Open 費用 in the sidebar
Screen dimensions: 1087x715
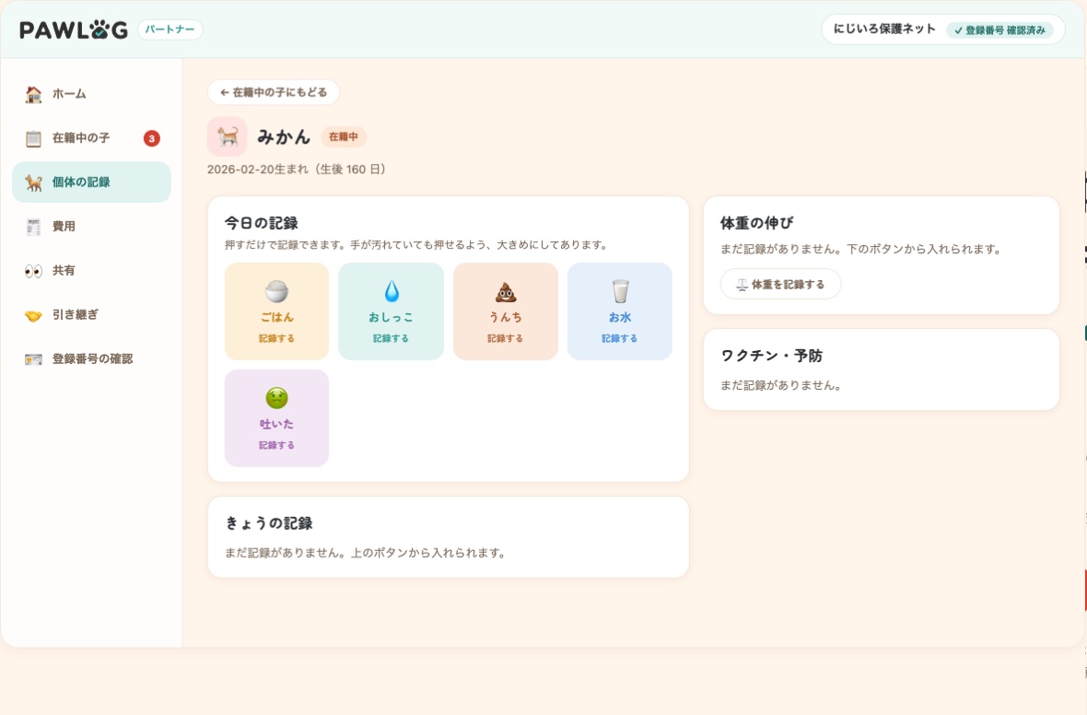(91, 226)
